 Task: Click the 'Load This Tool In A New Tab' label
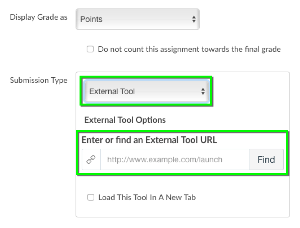[147, 197]
